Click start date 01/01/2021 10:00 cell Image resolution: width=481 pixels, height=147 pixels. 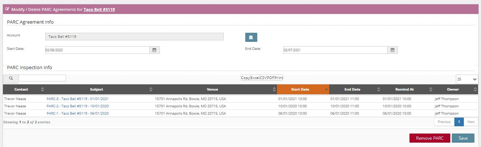(292, 99)
